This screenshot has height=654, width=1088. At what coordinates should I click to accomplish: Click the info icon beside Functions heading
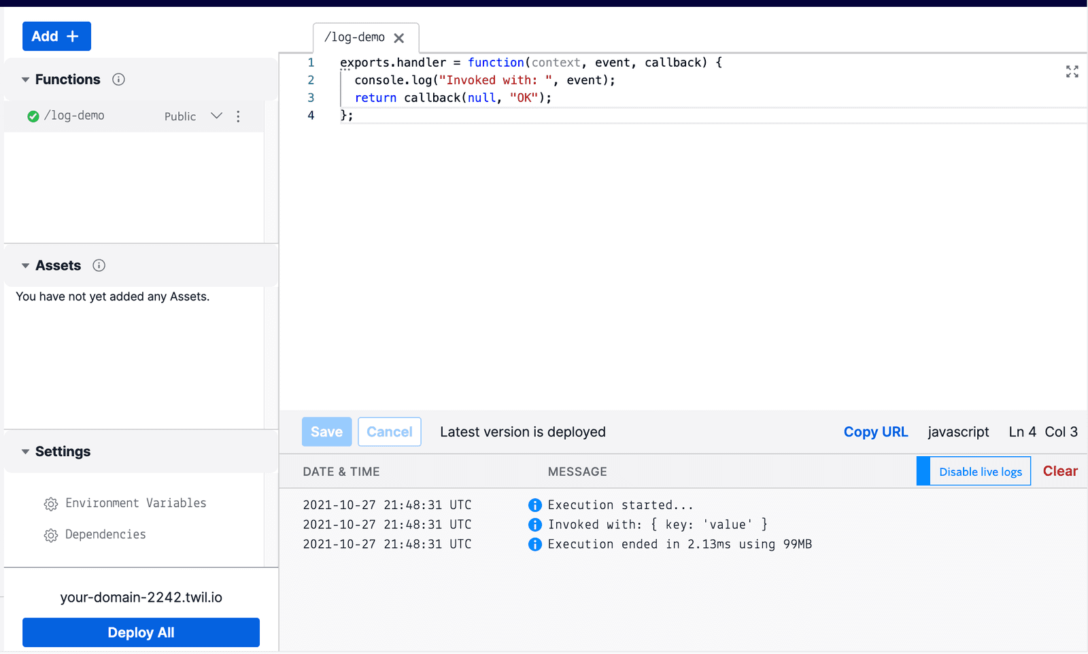click(x=118, y=80)
